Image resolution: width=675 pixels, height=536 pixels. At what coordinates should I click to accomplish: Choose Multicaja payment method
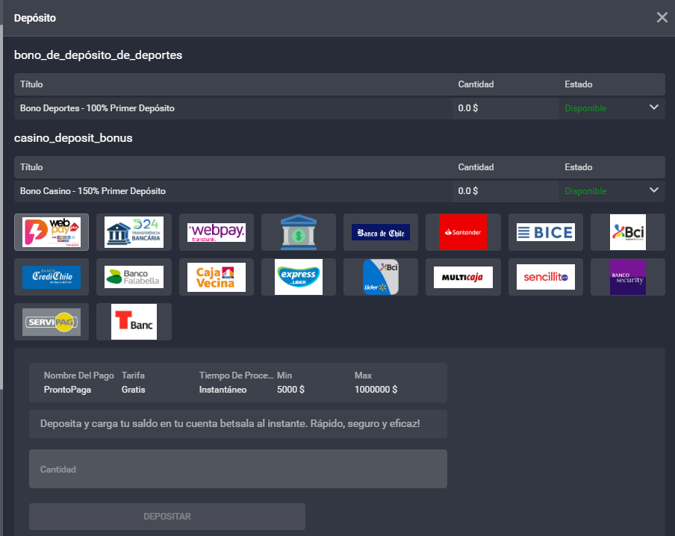(463, 277)
